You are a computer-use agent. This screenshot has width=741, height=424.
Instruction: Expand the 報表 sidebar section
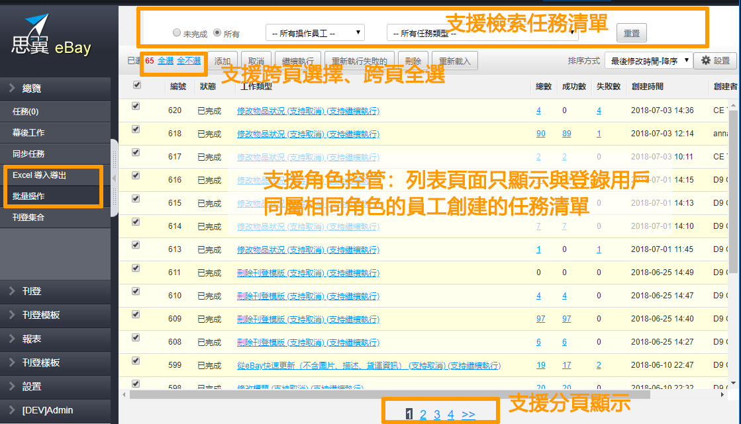point(55,339)
